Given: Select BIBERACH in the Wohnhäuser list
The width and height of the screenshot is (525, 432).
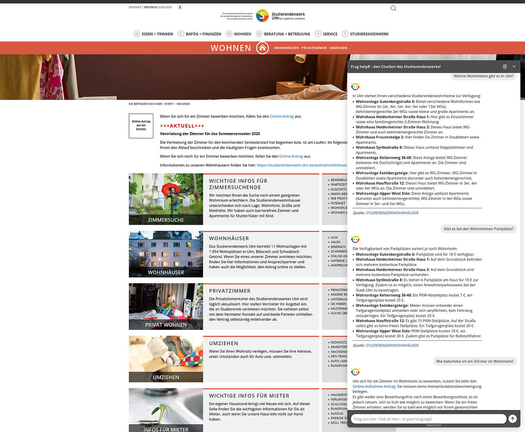Looking at the screenshot, I should click(x=338, y=247).
